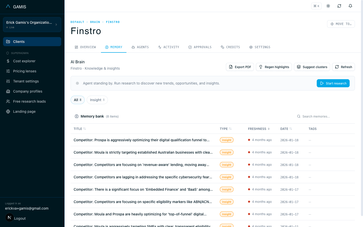Click the Suggest clusters button
The width and height of the screenshot is (363, 227).
pos(312,67)
